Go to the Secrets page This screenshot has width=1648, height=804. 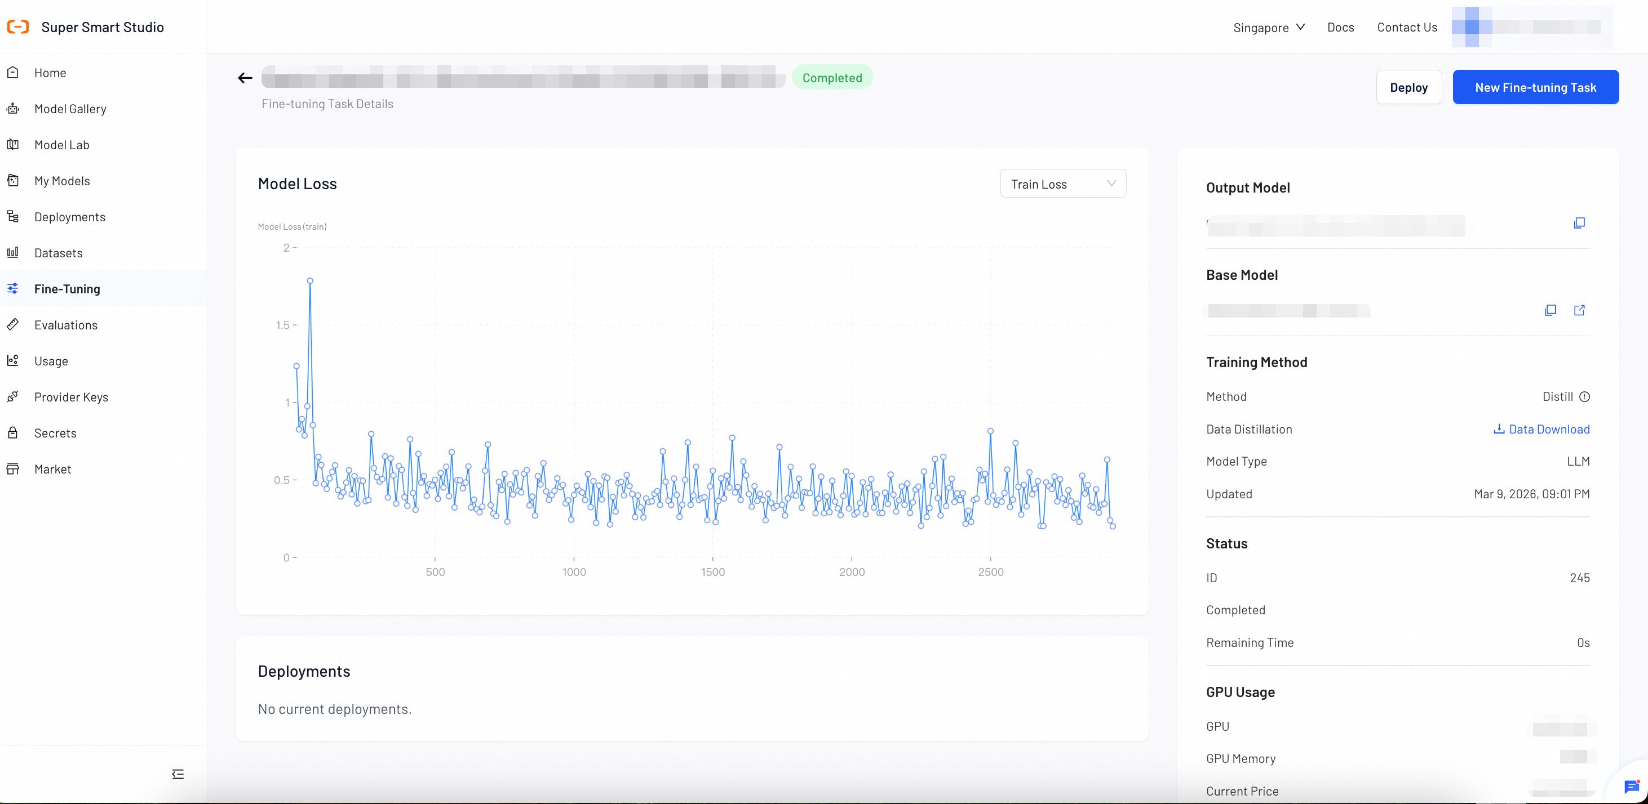pos(55,434)
